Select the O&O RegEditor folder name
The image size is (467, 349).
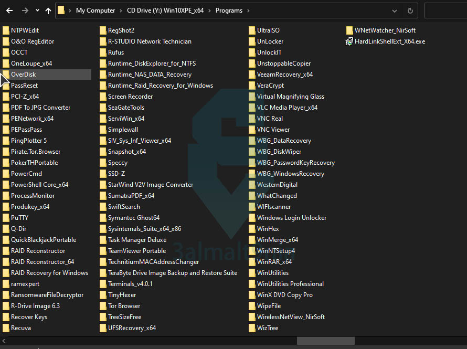point(33,41)
